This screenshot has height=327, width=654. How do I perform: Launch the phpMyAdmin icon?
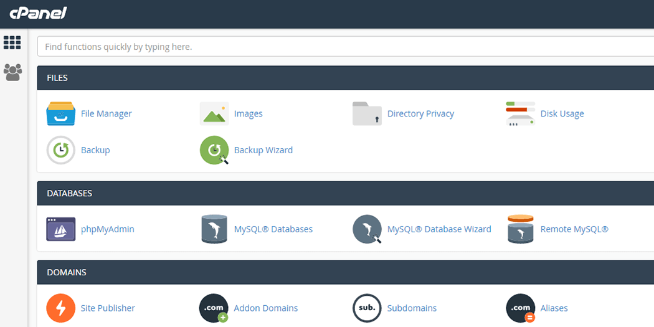(x=60, y=229)
